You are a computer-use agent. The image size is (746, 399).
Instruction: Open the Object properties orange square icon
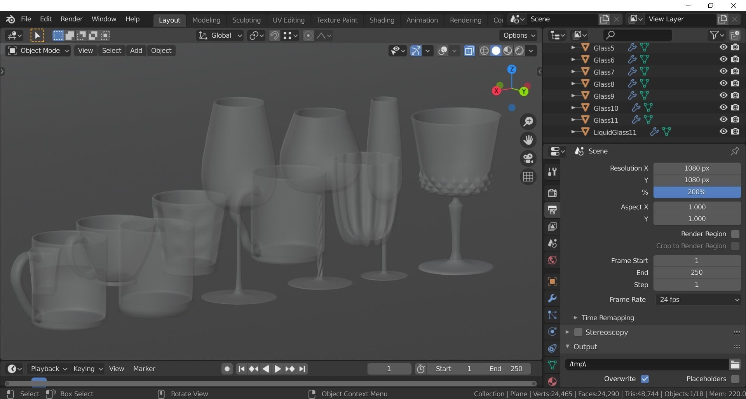coord(552,281)
